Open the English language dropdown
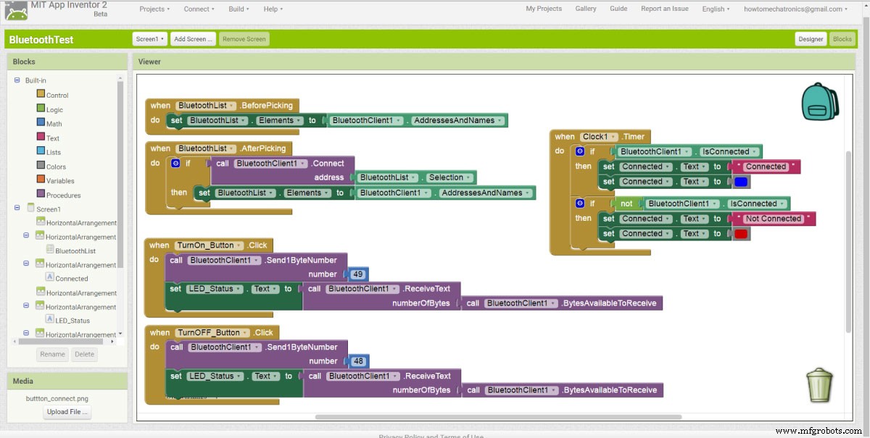Viewport: 870px width, 438px height. (715, 9)
